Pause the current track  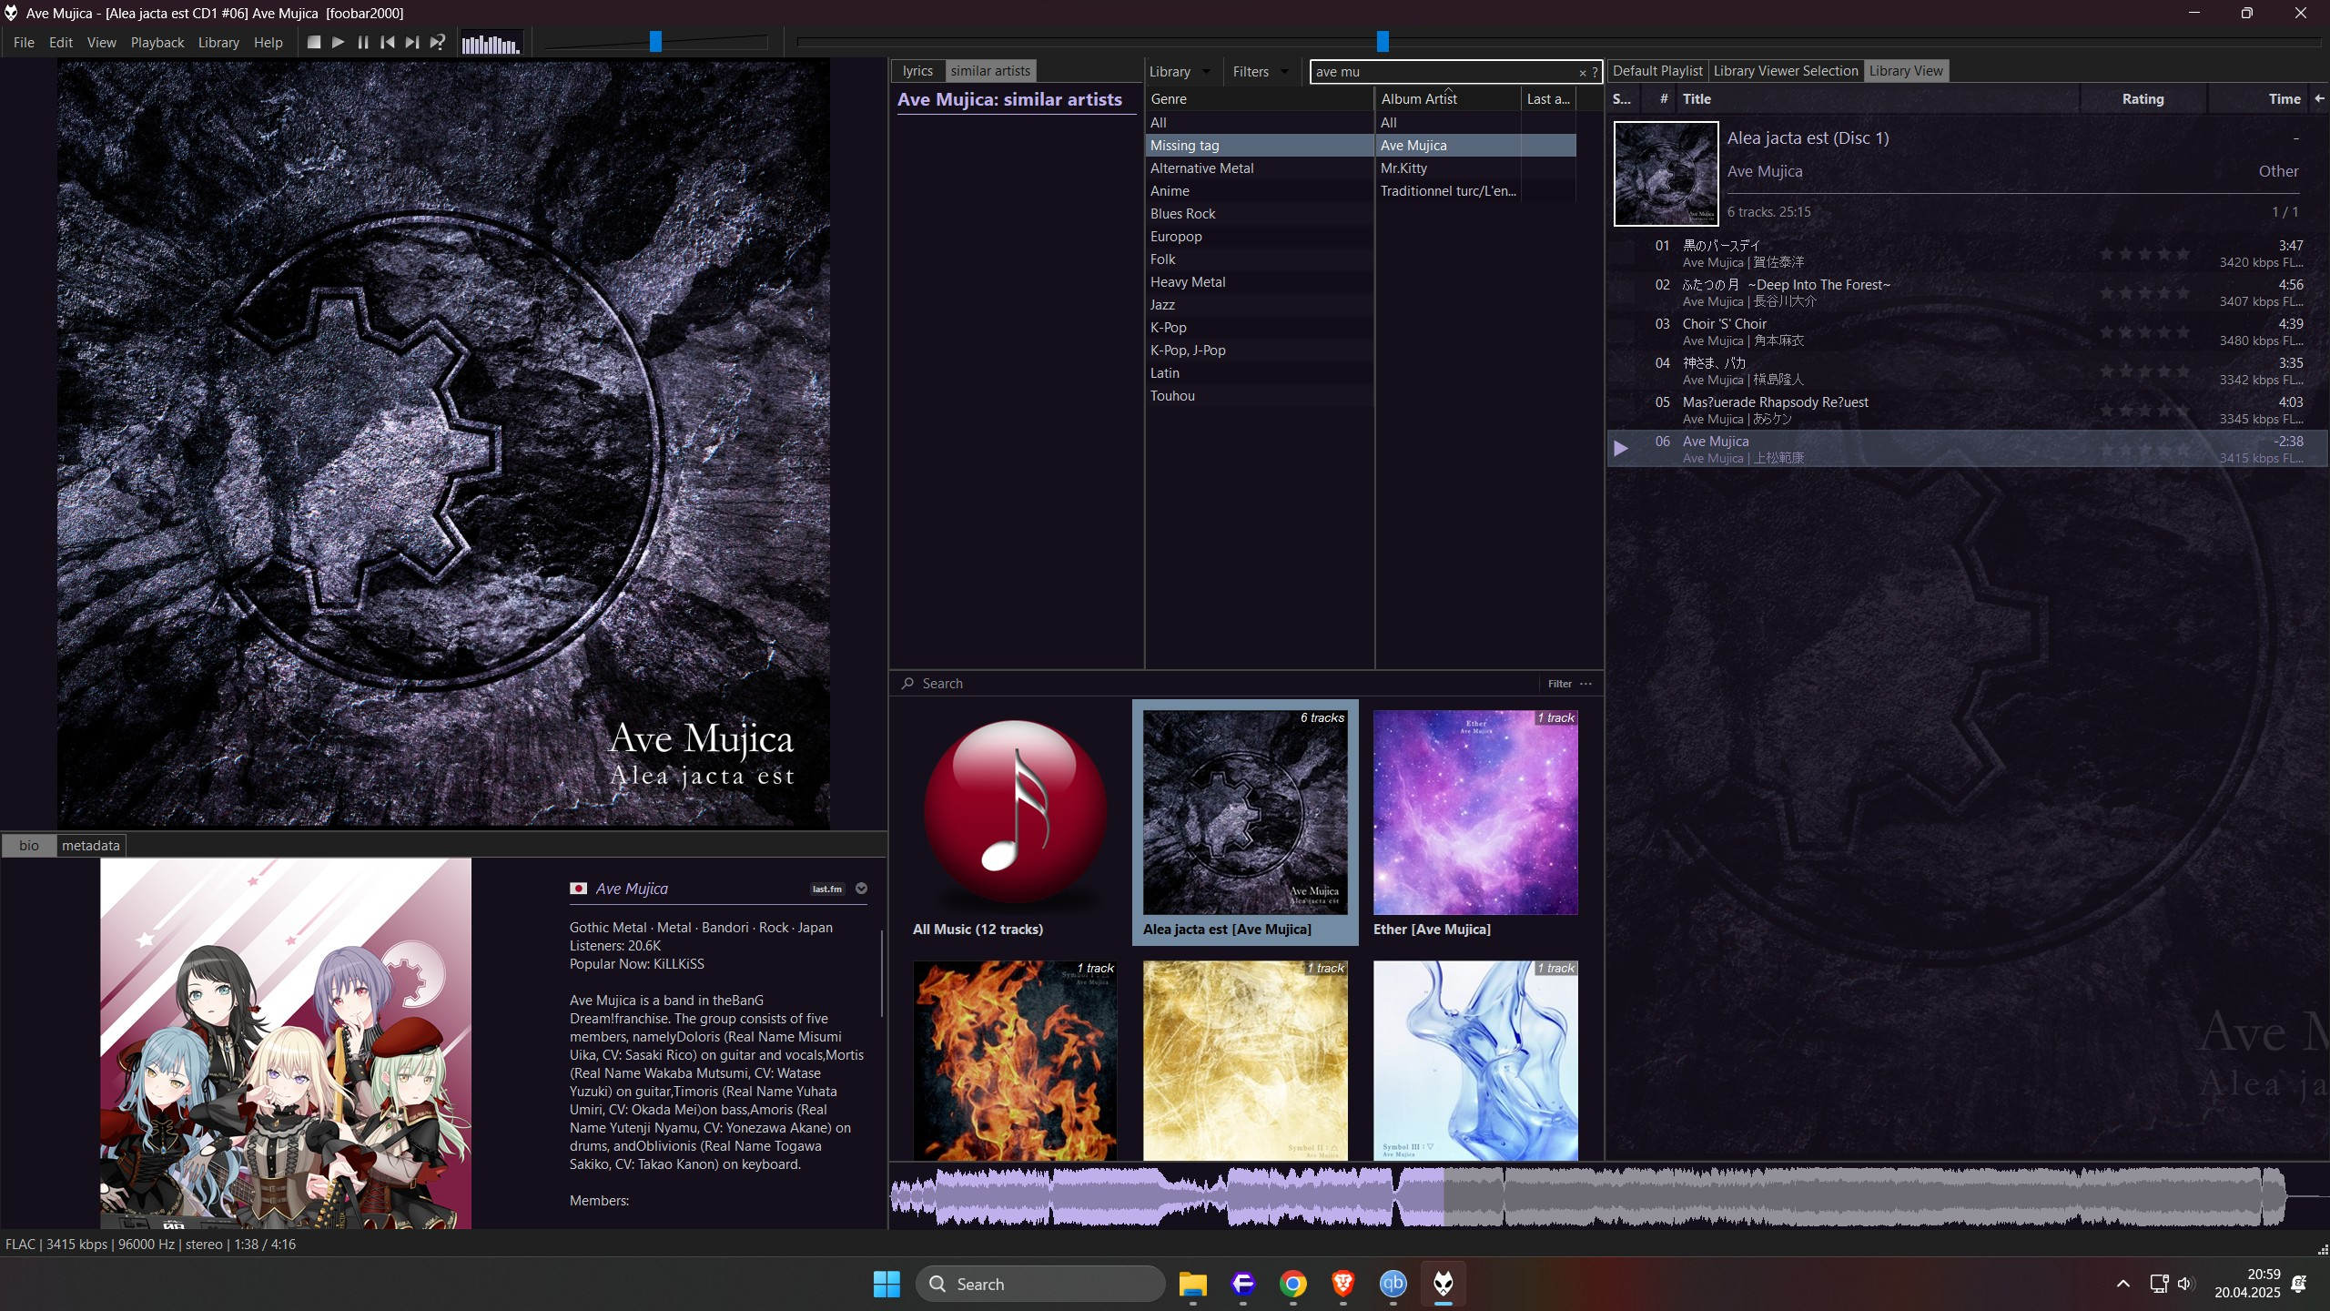pos(363,42)
